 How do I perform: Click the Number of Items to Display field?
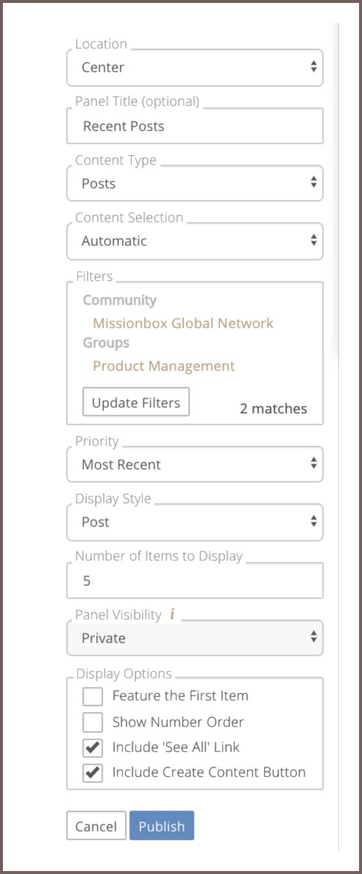(195, 580)
